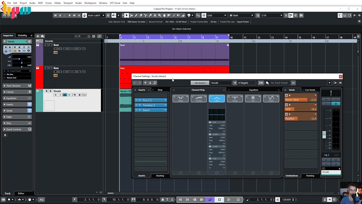Select the Zoom magnifier tool in toolbar
362x204 pixels.
[x=160, y=15]
